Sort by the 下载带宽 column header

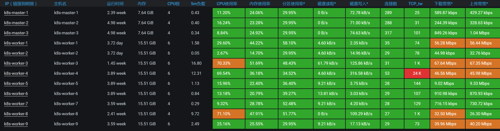click(443, 4)
